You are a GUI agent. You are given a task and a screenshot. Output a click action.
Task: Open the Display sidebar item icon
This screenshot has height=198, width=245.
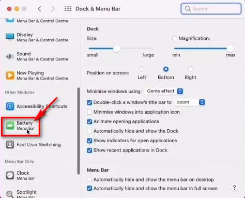click(x=10, y=37)
